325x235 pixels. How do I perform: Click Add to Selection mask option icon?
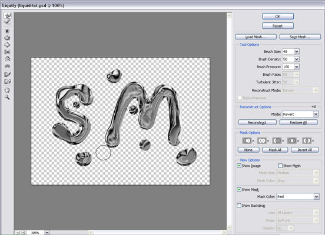point(263,141)
